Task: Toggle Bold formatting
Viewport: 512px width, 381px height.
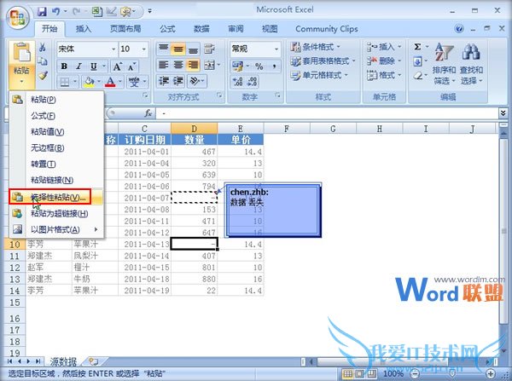Action: coord(64,66)
